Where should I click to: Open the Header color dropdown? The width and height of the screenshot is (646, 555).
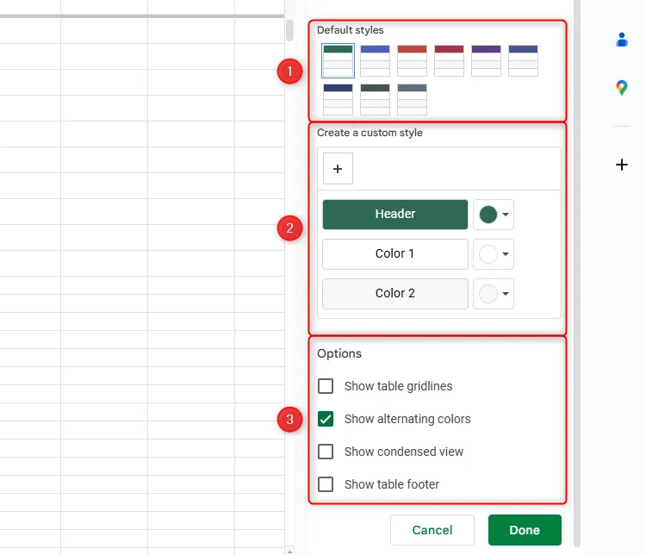[x=494, y=215]
